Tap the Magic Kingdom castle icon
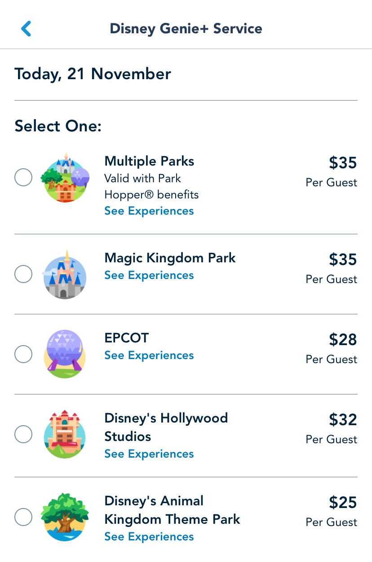This screenshot has height=562, width=372. click(65, 274)
